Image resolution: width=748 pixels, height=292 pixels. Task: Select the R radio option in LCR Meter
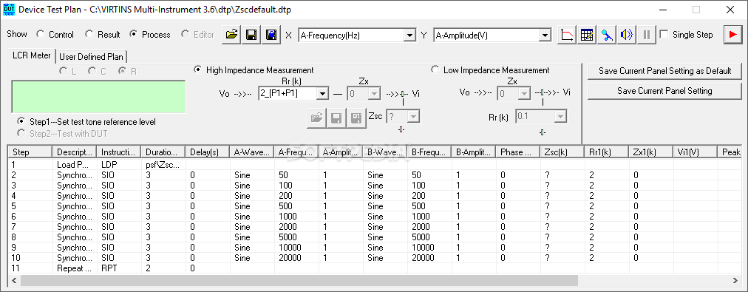click(127, 71)
